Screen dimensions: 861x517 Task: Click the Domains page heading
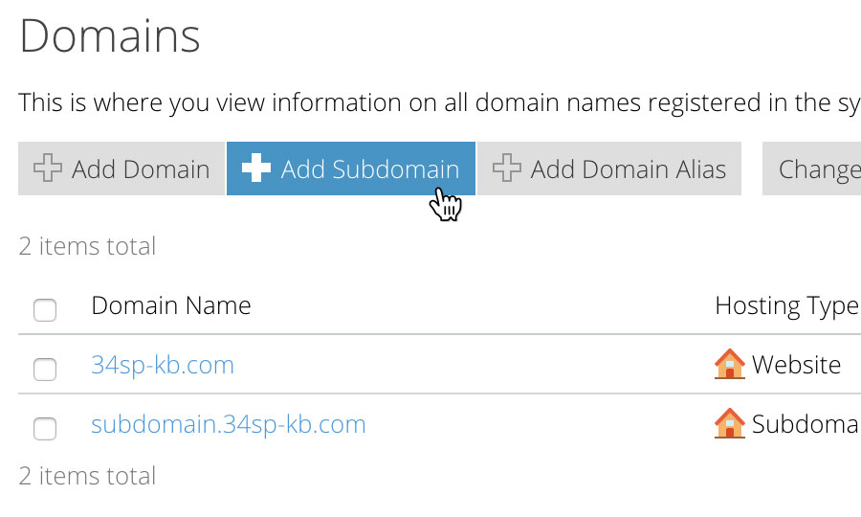click(x=110, y=36)
